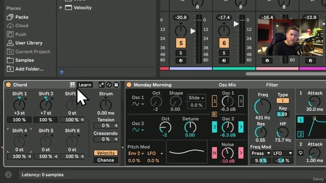
Task: Expand the Velocity folder tree arrow
Action: pyautogui.click(x=61, y=8)
